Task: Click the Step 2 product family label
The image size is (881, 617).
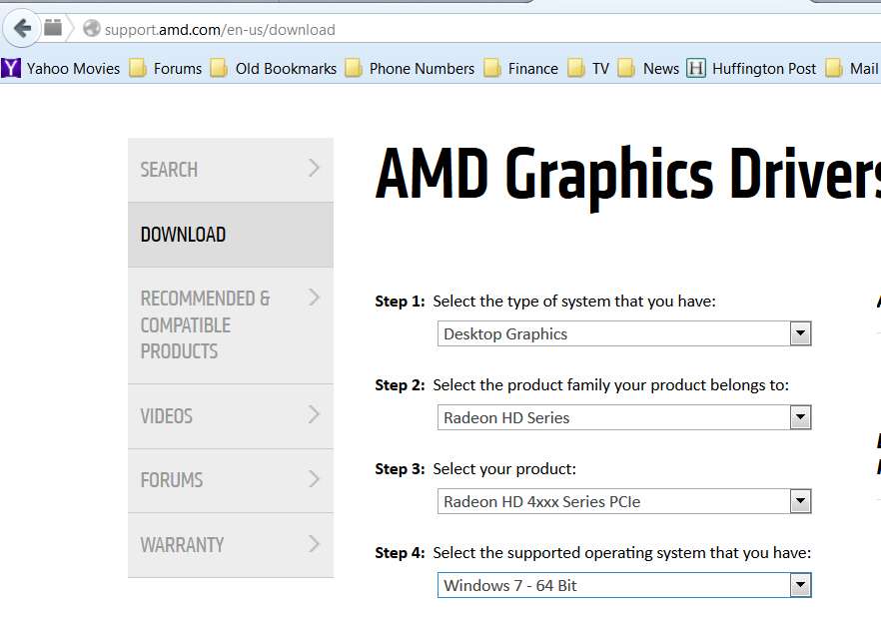Action: 582,385
